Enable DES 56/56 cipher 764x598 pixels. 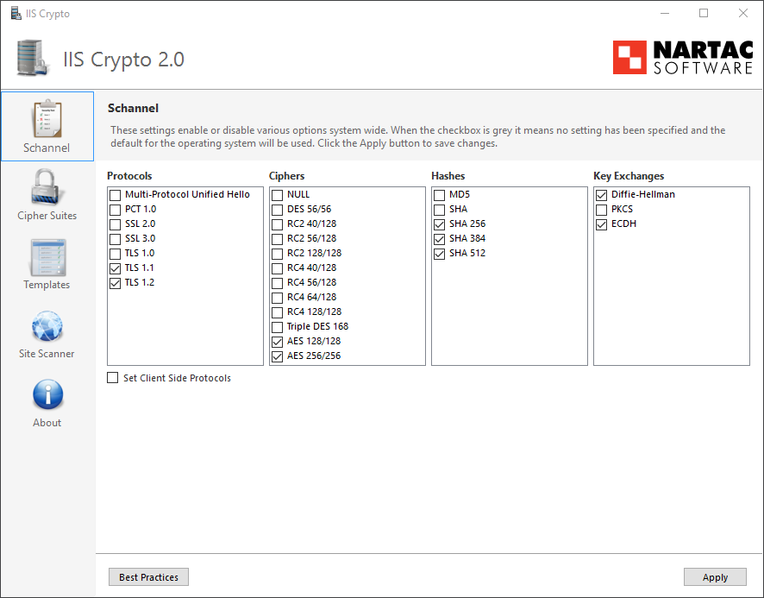point(278,210)
